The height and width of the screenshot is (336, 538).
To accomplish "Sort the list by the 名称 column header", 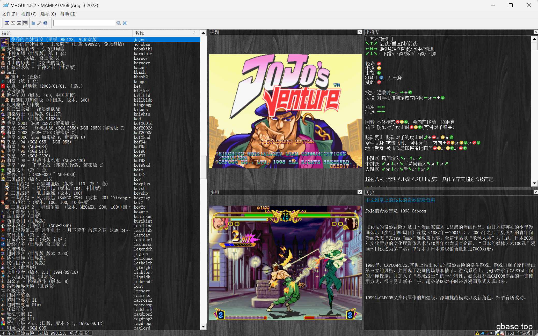I will click(x=166, y=33).
